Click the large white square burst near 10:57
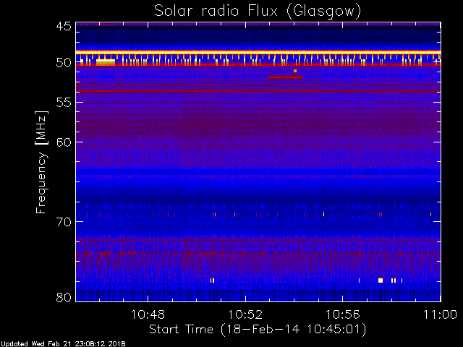This screenshot has width=463, height=347. [381, 280]
